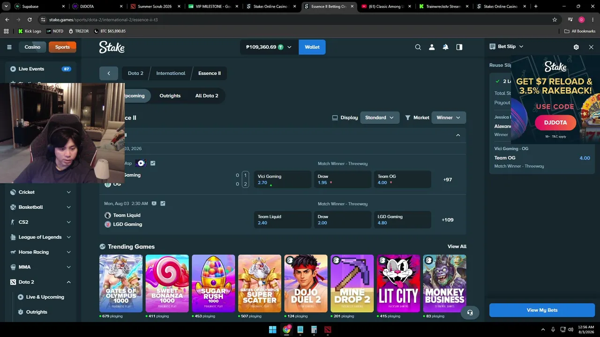
Task: Open Lit City game thumbnail
Action: tap(398, 283)
